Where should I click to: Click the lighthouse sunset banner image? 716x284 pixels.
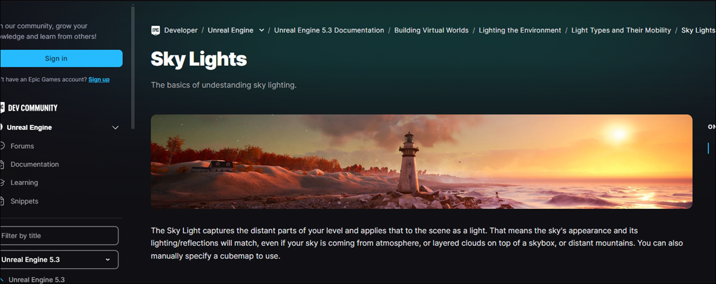pyautogui.click(x=421, y=162)
